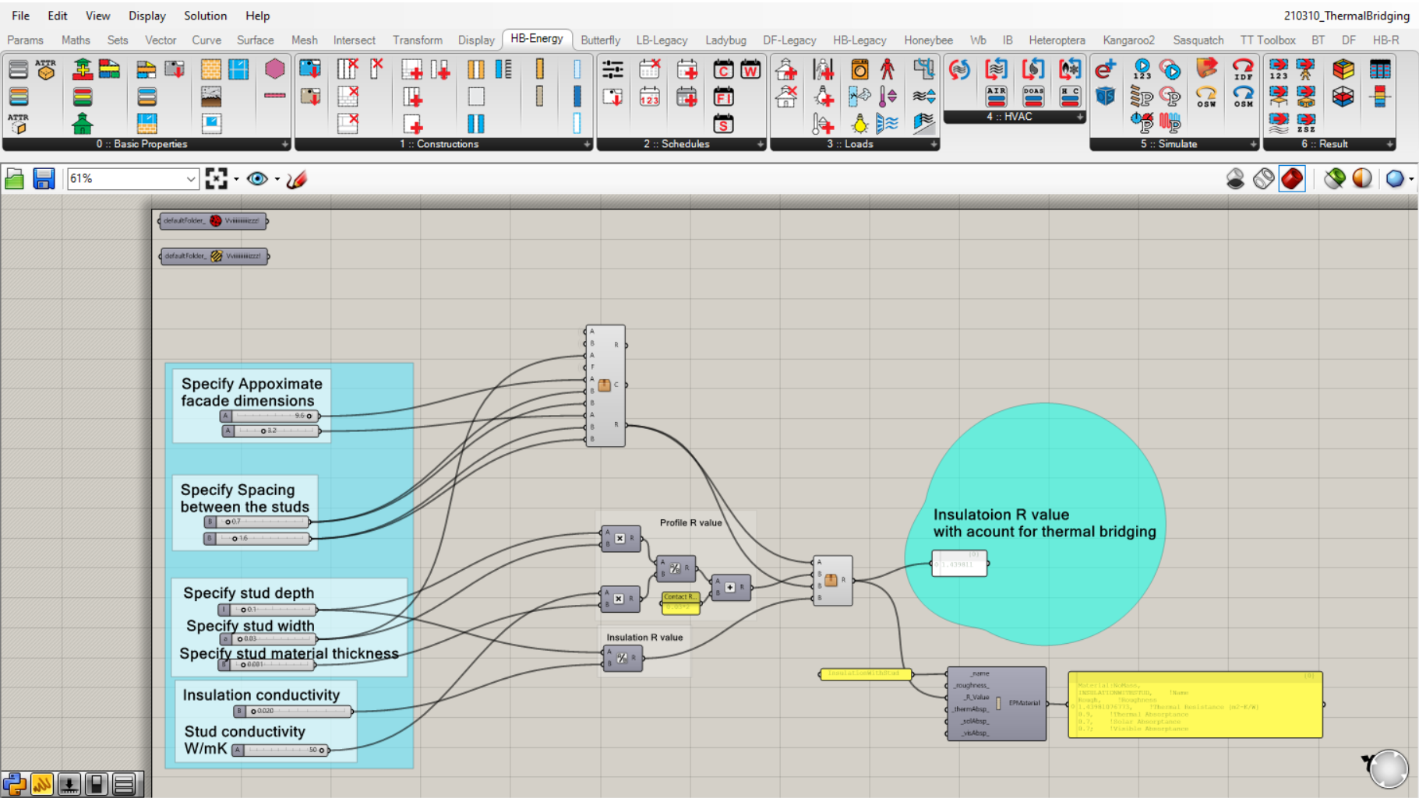Expand the eye preview options dropdown arrow
The width and height of the screenshot is (1419, 798).
277,180
